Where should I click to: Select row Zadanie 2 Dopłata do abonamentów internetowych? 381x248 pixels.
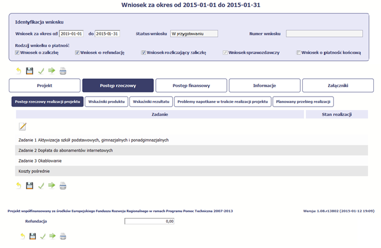(192, 150)
